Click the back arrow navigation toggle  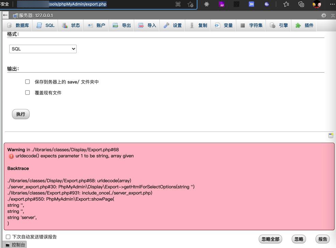(5, 15)
